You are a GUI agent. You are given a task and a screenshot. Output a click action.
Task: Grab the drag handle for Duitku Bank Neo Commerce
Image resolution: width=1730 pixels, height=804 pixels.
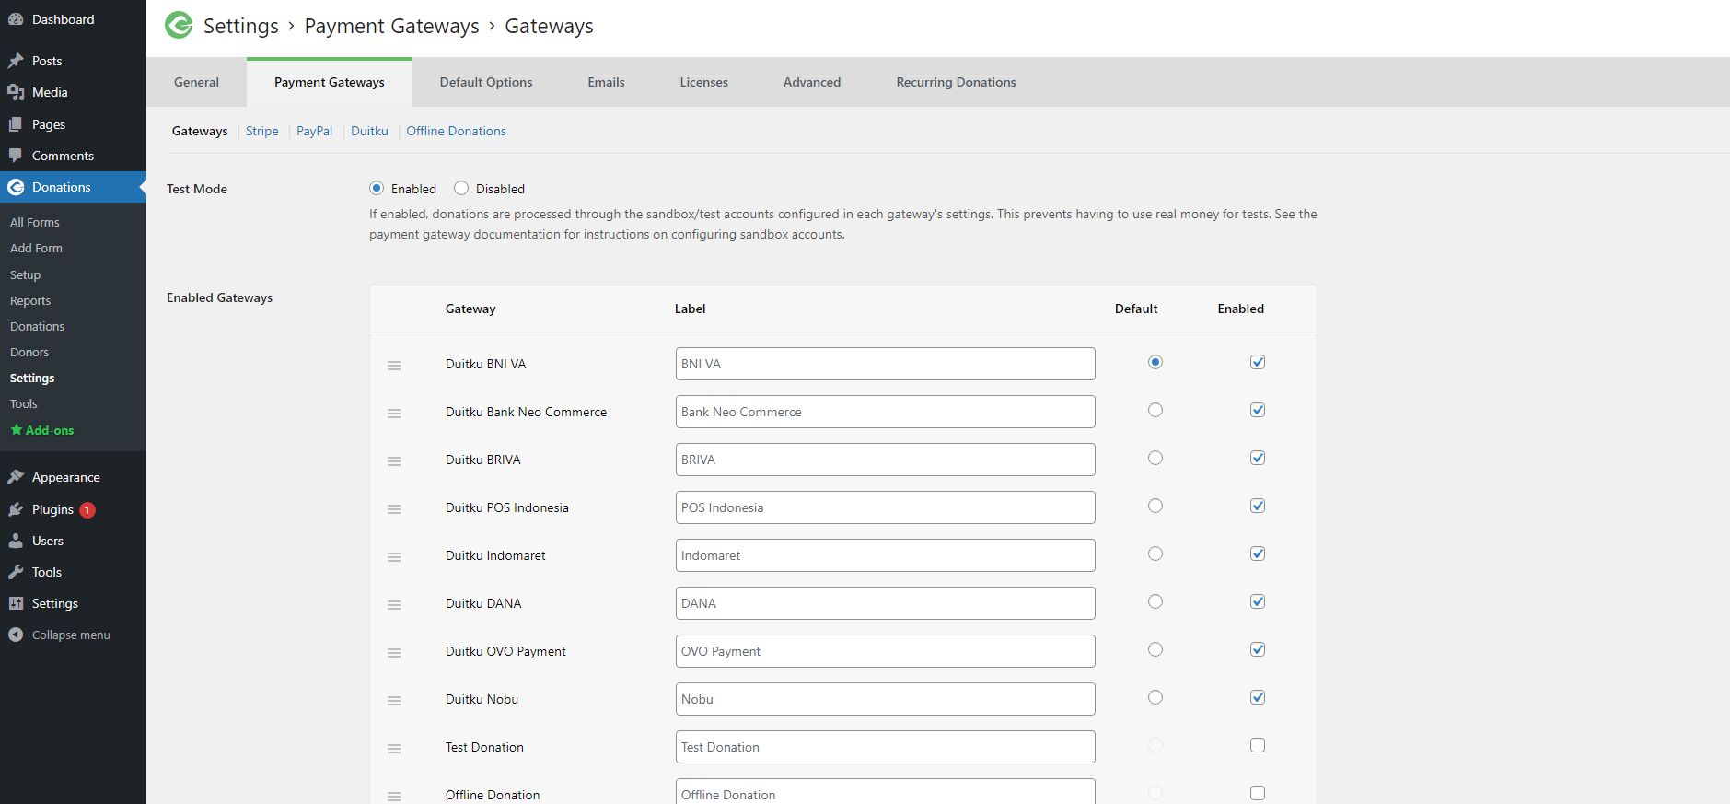[x=394, y=414]
